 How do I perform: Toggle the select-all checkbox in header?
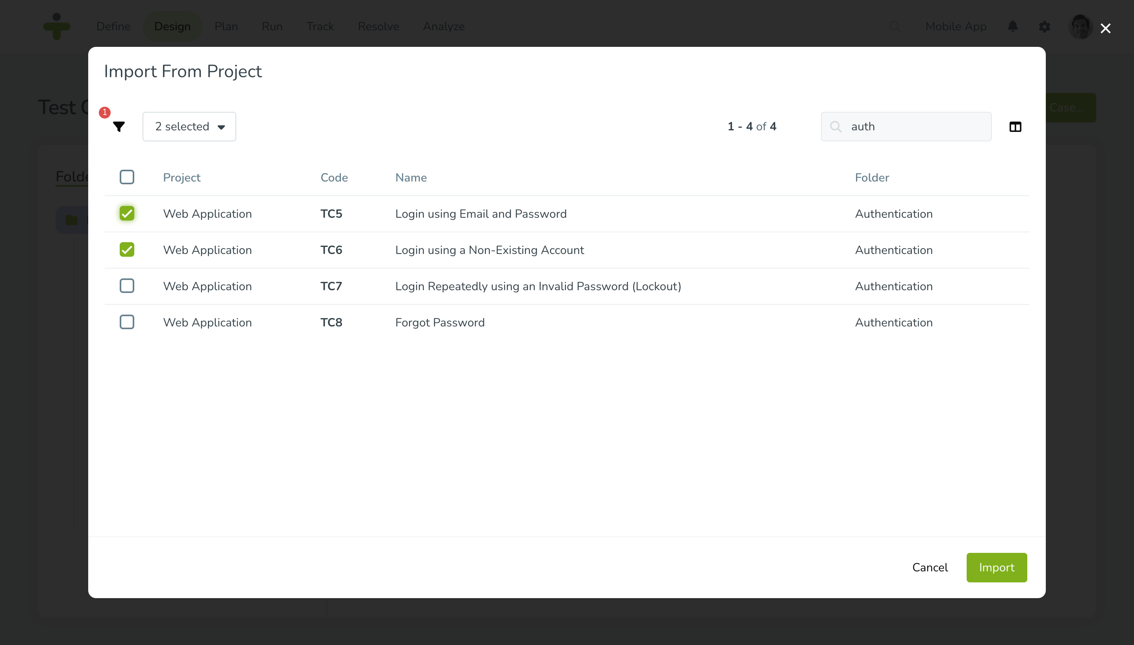127,177
